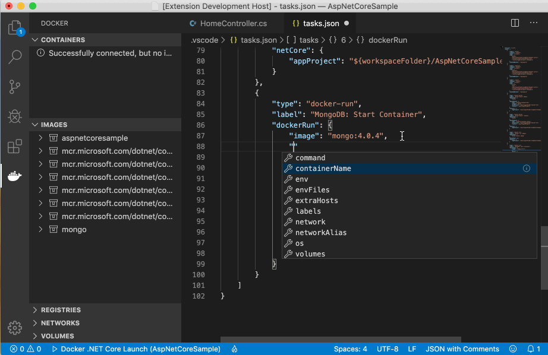Click the Successfully connected message row
The image size is (548, 355).
point(105,53)
